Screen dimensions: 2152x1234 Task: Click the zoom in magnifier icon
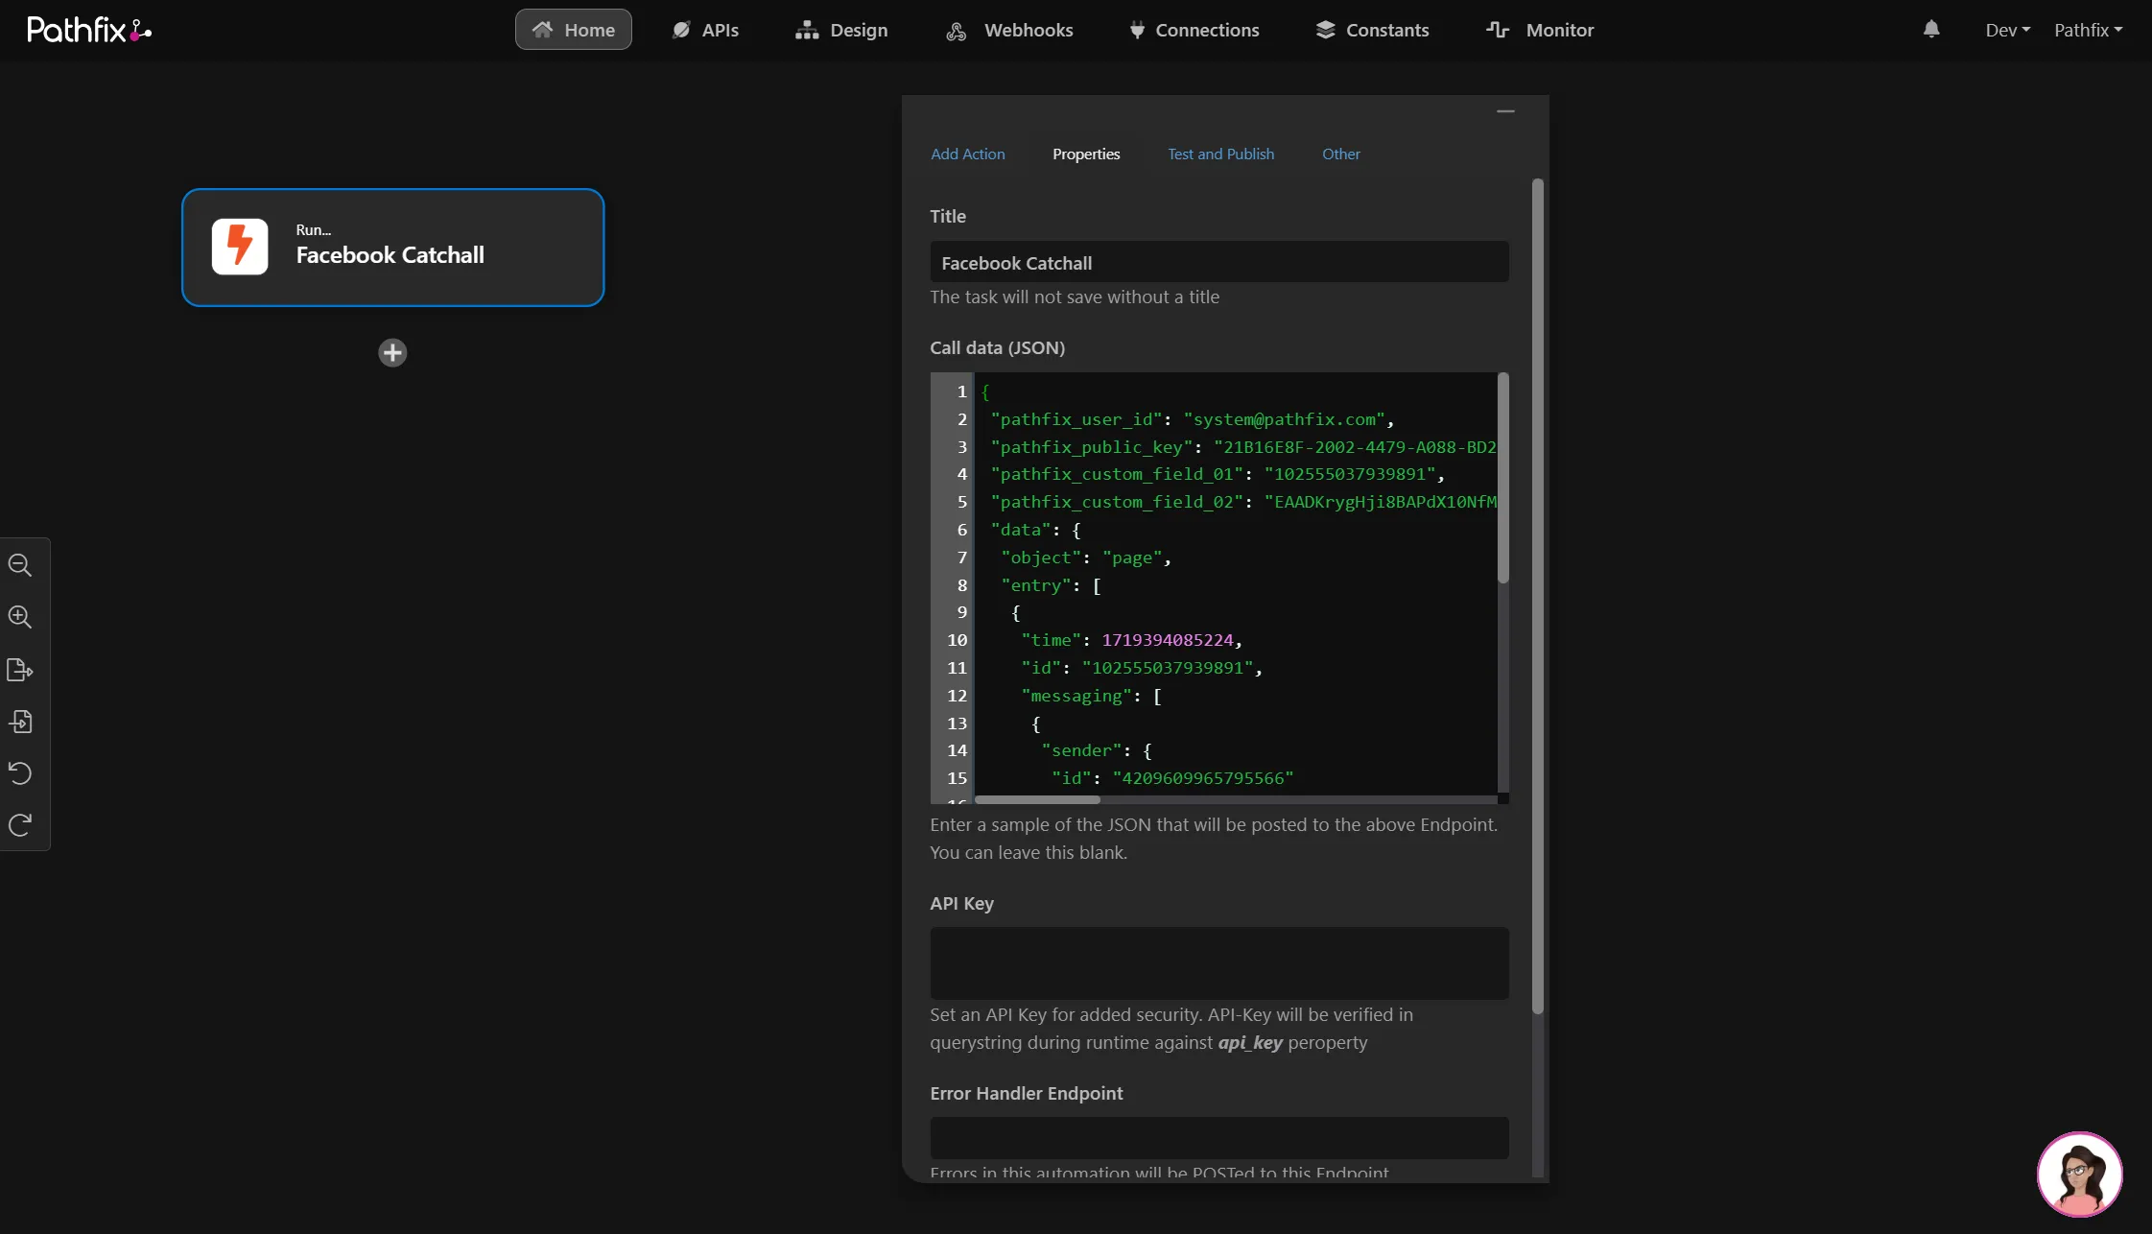[20, 617]
